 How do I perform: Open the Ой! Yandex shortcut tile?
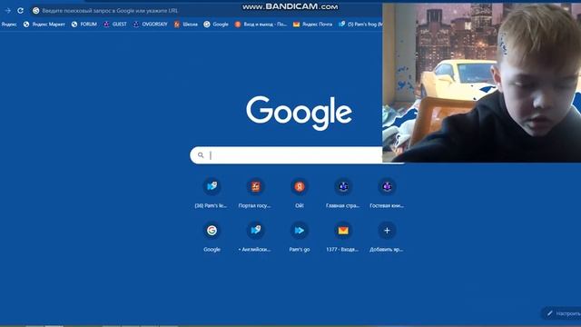click(x=300, y=193)
